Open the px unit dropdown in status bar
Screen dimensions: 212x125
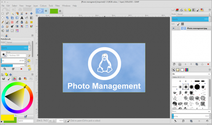[52, 121]
